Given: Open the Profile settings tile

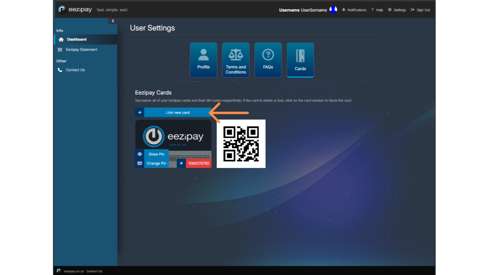Looking at the screenshot, I should click(x=203, y=60).
